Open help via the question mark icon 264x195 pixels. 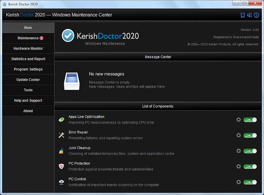click(257, 15)
